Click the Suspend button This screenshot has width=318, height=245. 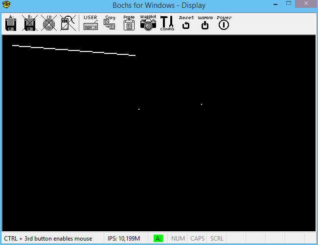(205, 23)
